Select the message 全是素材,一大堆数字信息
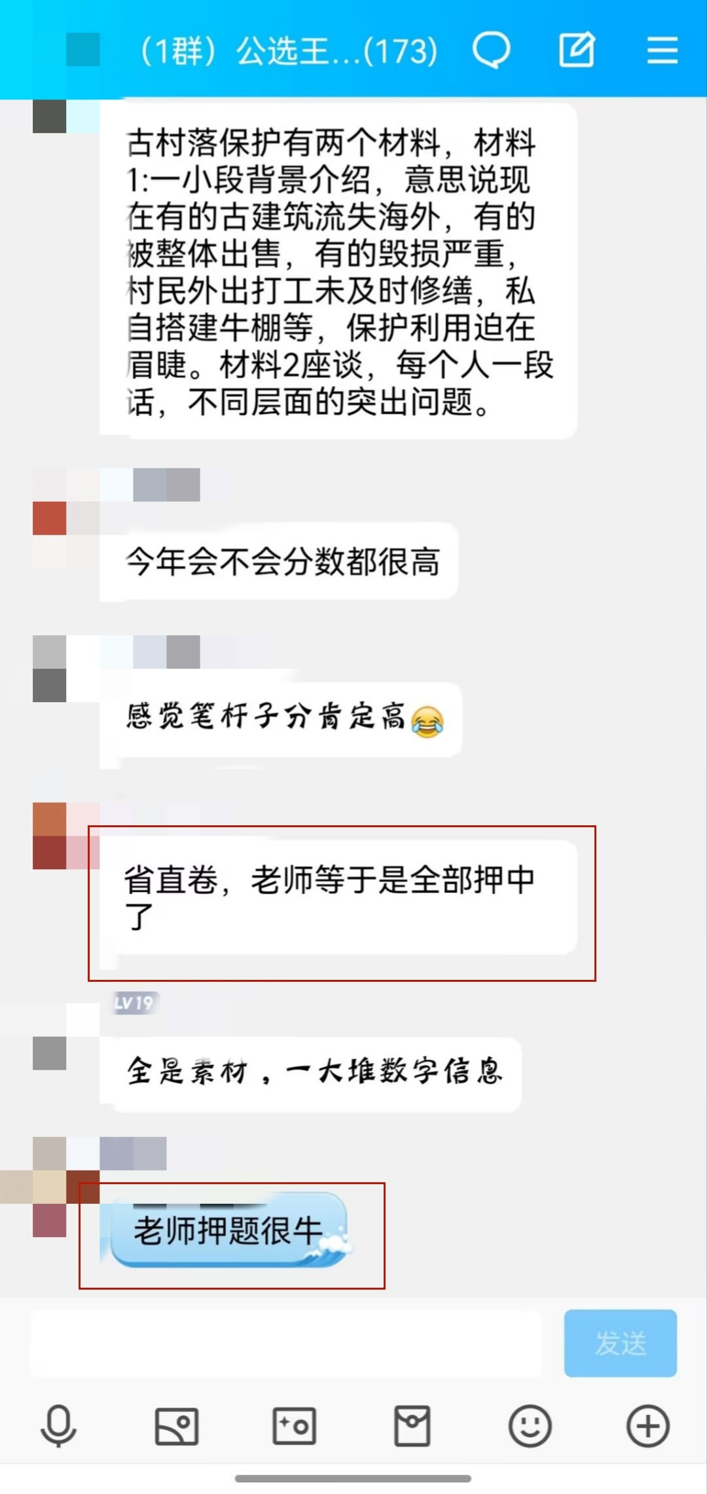707x1494 pixels. coord(310,1074)
